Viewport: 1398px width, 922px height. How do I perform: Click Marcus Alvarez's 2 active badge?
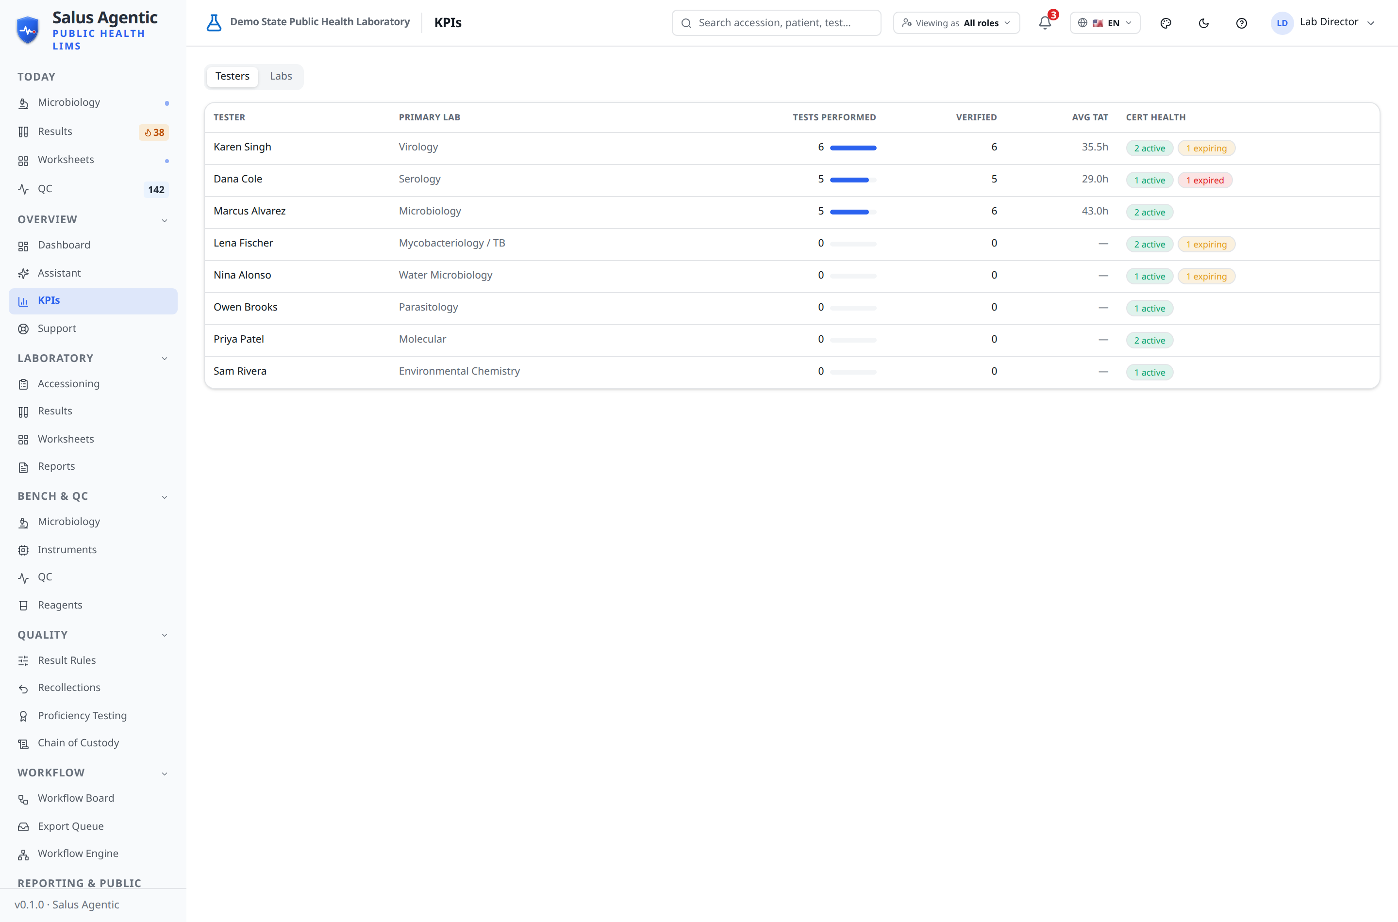coord(1149,212)
